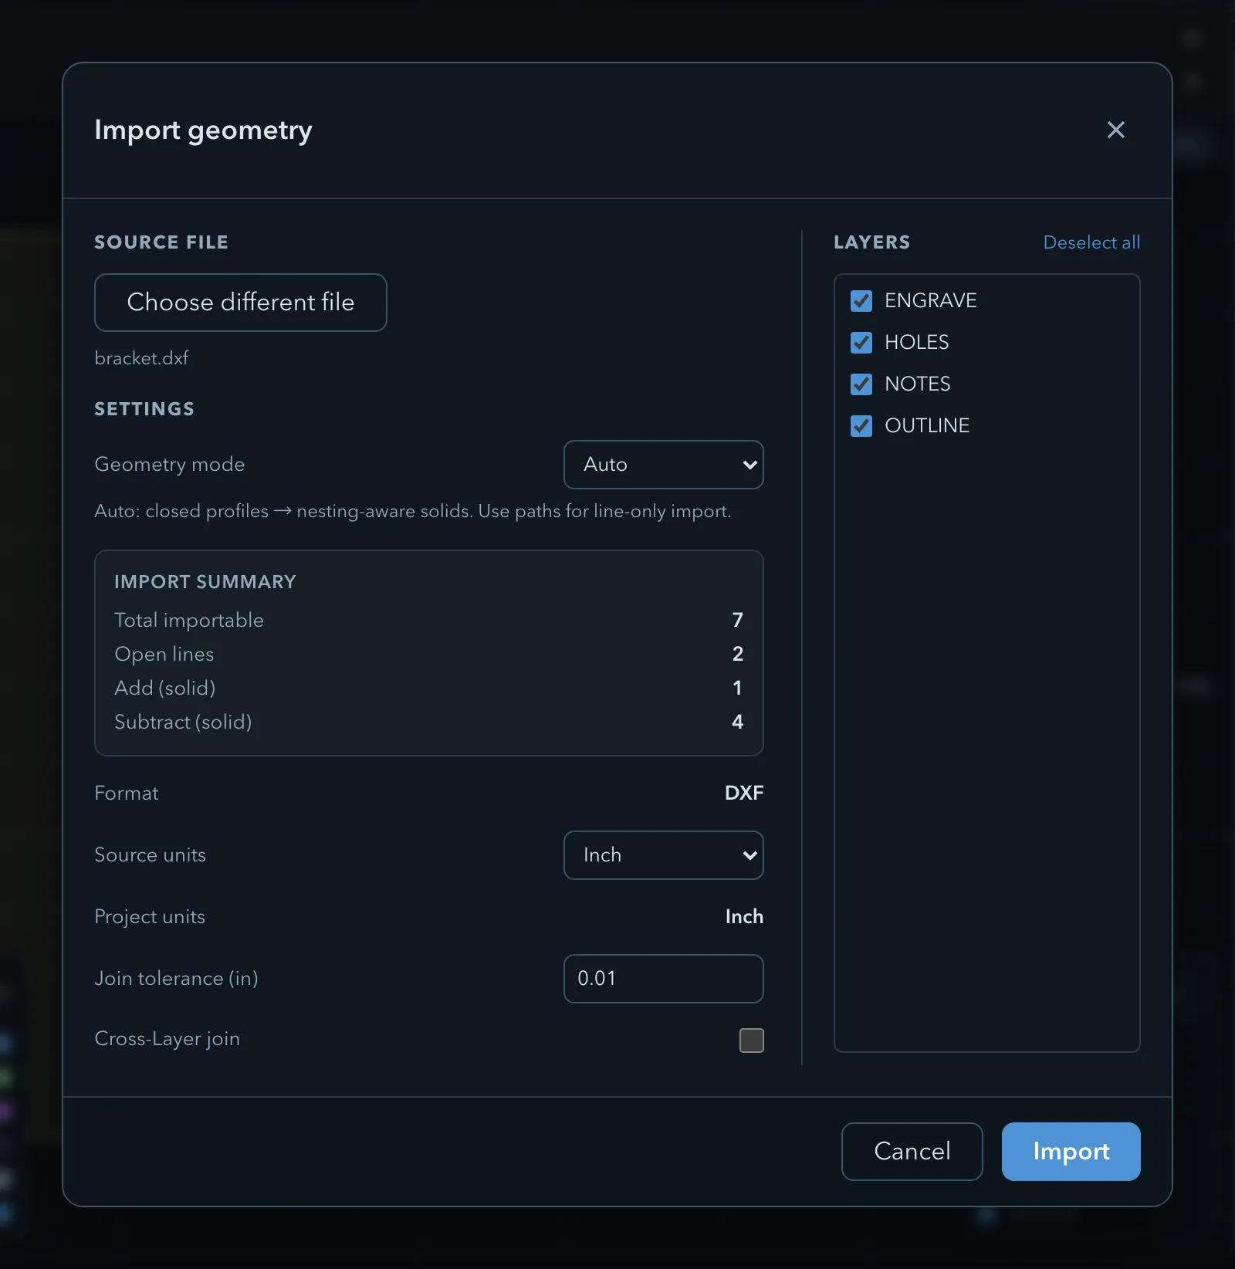Confirm with the Import button
Viewport: 1235px width, 1269px height.
[1071, 1152]
